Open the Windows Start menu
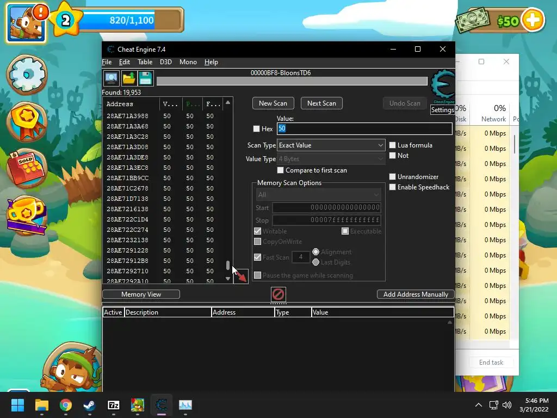 click(x=17, y=405)
